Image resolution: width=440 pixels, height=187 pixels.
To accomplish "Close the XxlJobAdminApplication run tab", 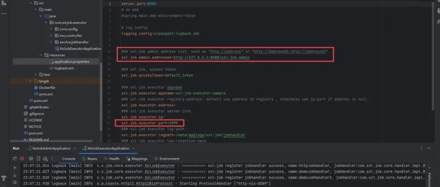I will tap(75, 148).
